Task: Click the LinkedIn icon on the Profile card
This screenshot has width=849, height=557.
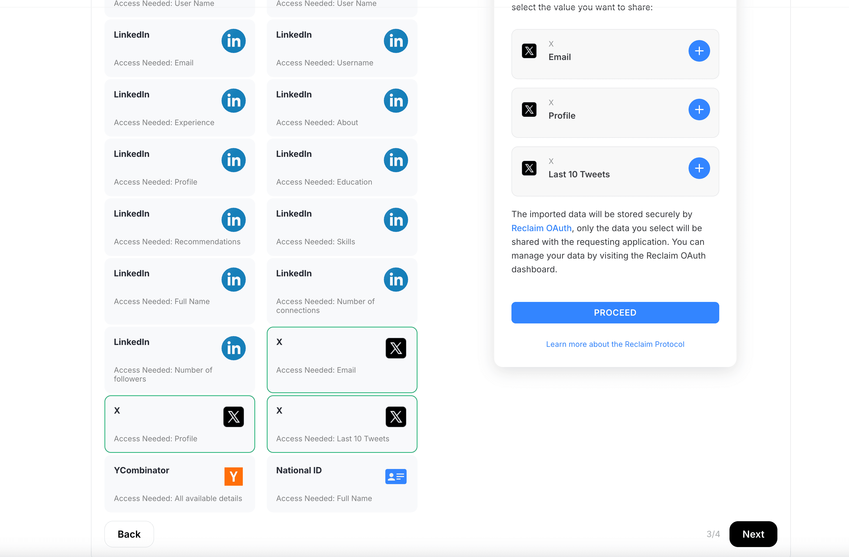Action: click(x=234, y=160)
